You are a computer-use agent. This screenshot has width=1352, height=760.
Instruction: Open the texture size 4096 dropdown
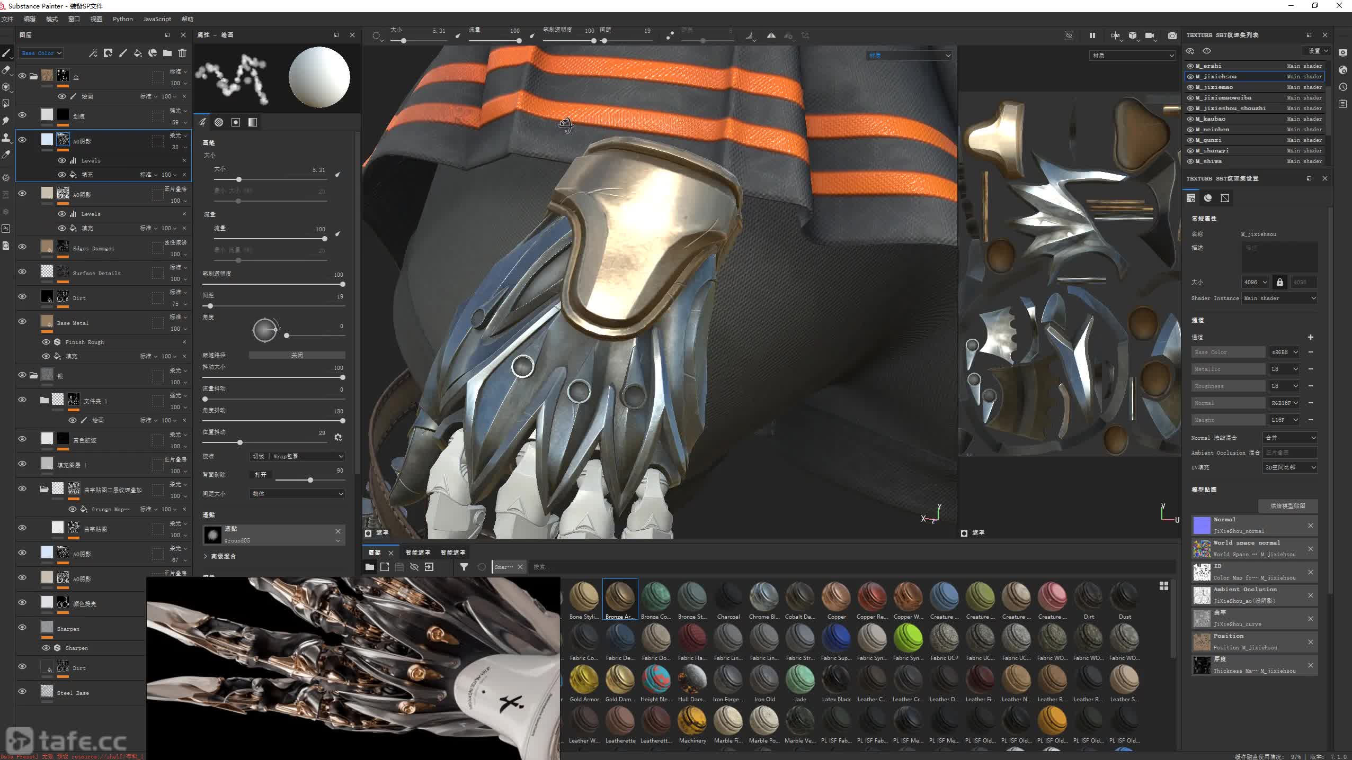point(1255,282)
